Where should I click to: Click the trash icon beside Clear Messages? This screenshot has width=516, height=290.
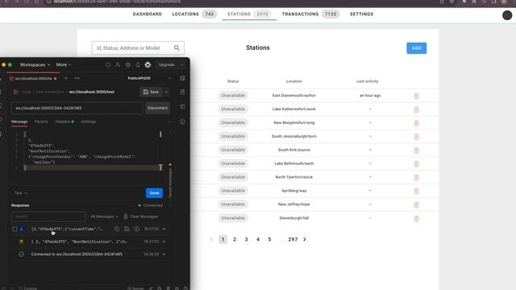coord(126,217)
